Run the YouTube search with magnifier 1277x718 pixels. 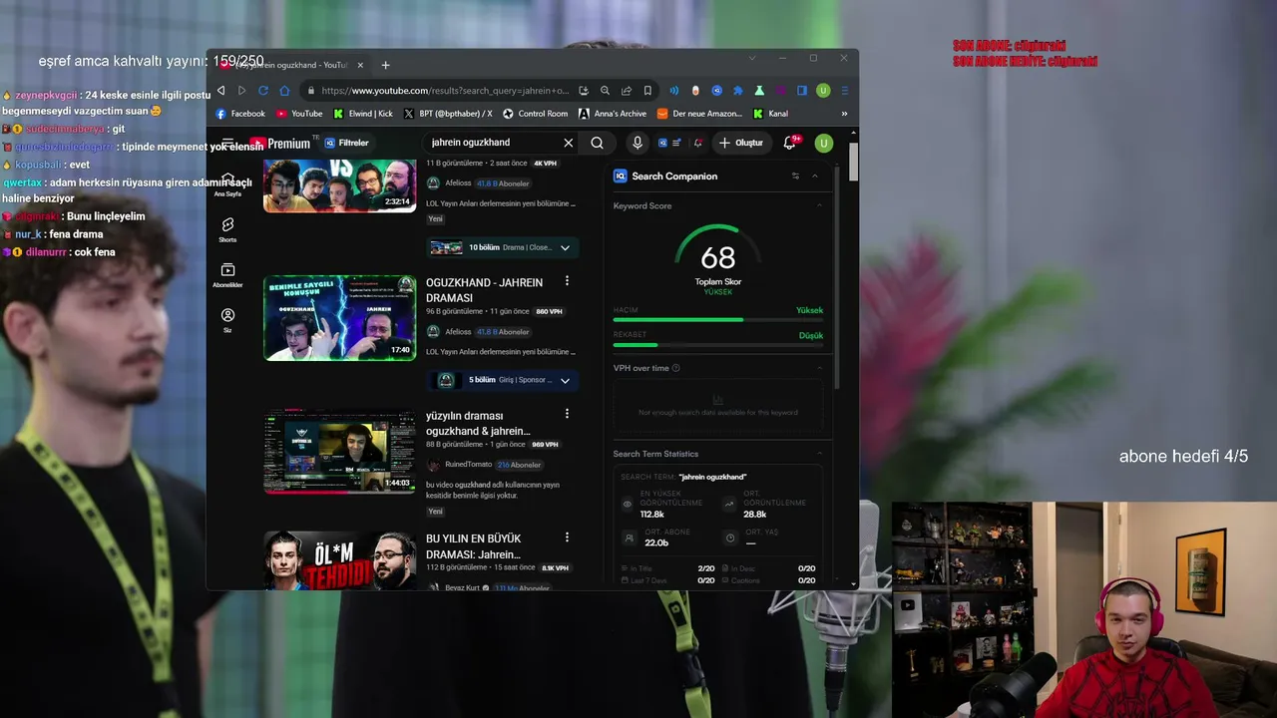(x=597, y=143)
